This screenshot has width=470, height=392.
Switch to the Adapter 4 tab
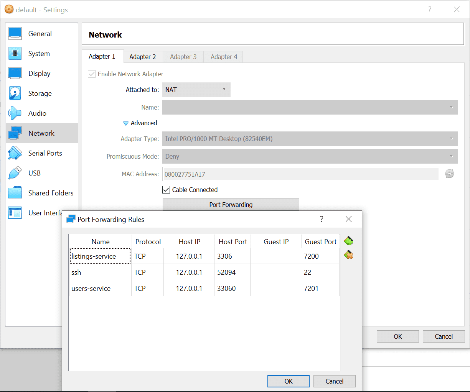coord(224,57)
